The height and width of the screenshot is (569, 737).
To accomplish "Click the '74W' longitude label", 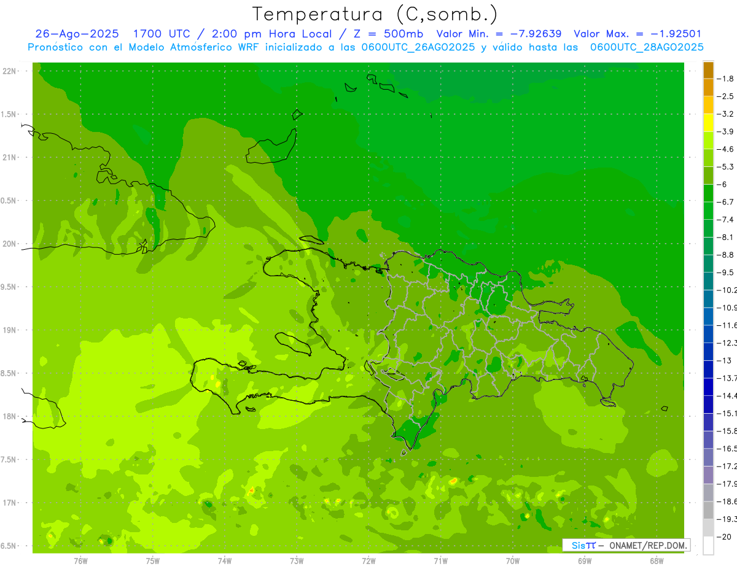I will (225, 561).
